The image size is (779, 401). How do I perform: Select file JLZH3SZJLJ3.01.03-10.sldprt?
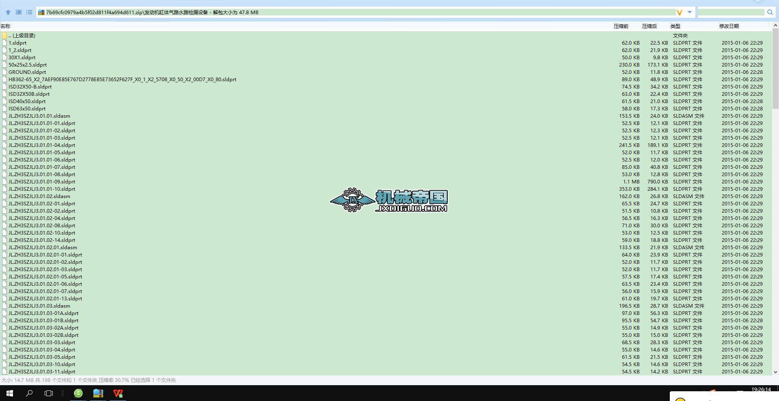coord(42,364)
